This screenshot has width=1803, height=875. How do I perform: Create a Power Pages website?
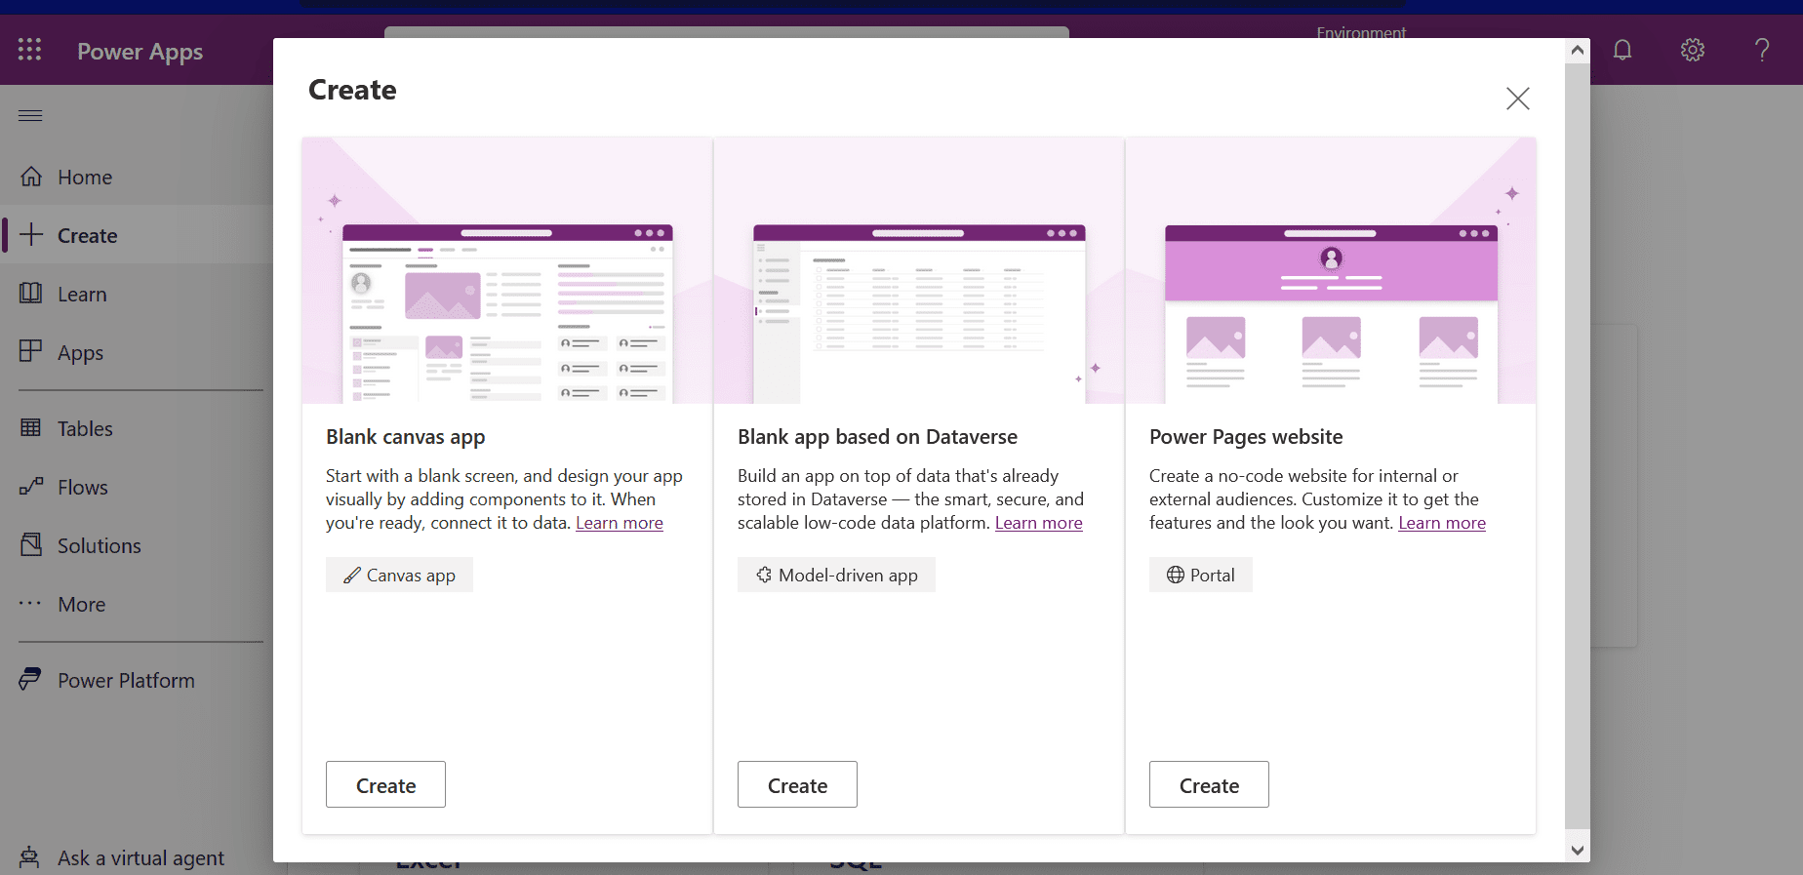pyautogui.click(x=1209, y=784)
